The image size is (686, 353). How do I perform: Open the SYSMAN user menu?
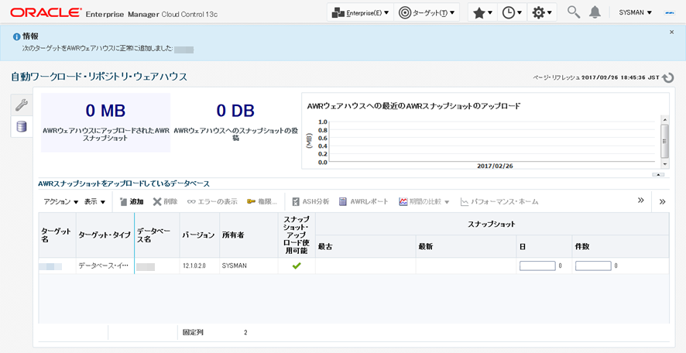pyautogui.click(x=635, y=12)
